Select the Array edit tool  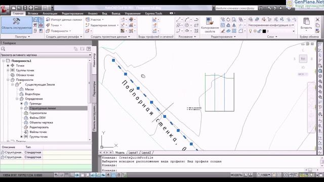(x=234, y=31)
